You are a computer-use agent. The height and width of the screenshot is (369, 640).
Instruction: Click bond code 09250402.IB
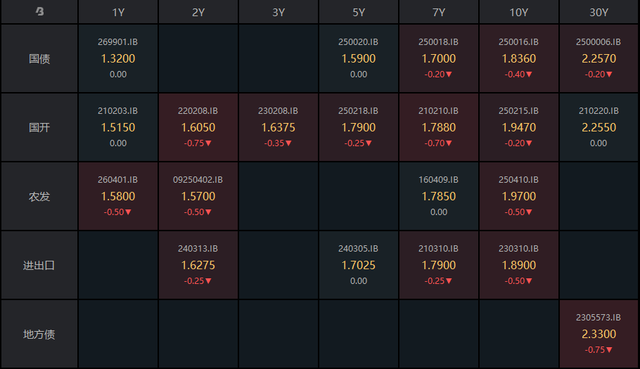pos(198,180)
